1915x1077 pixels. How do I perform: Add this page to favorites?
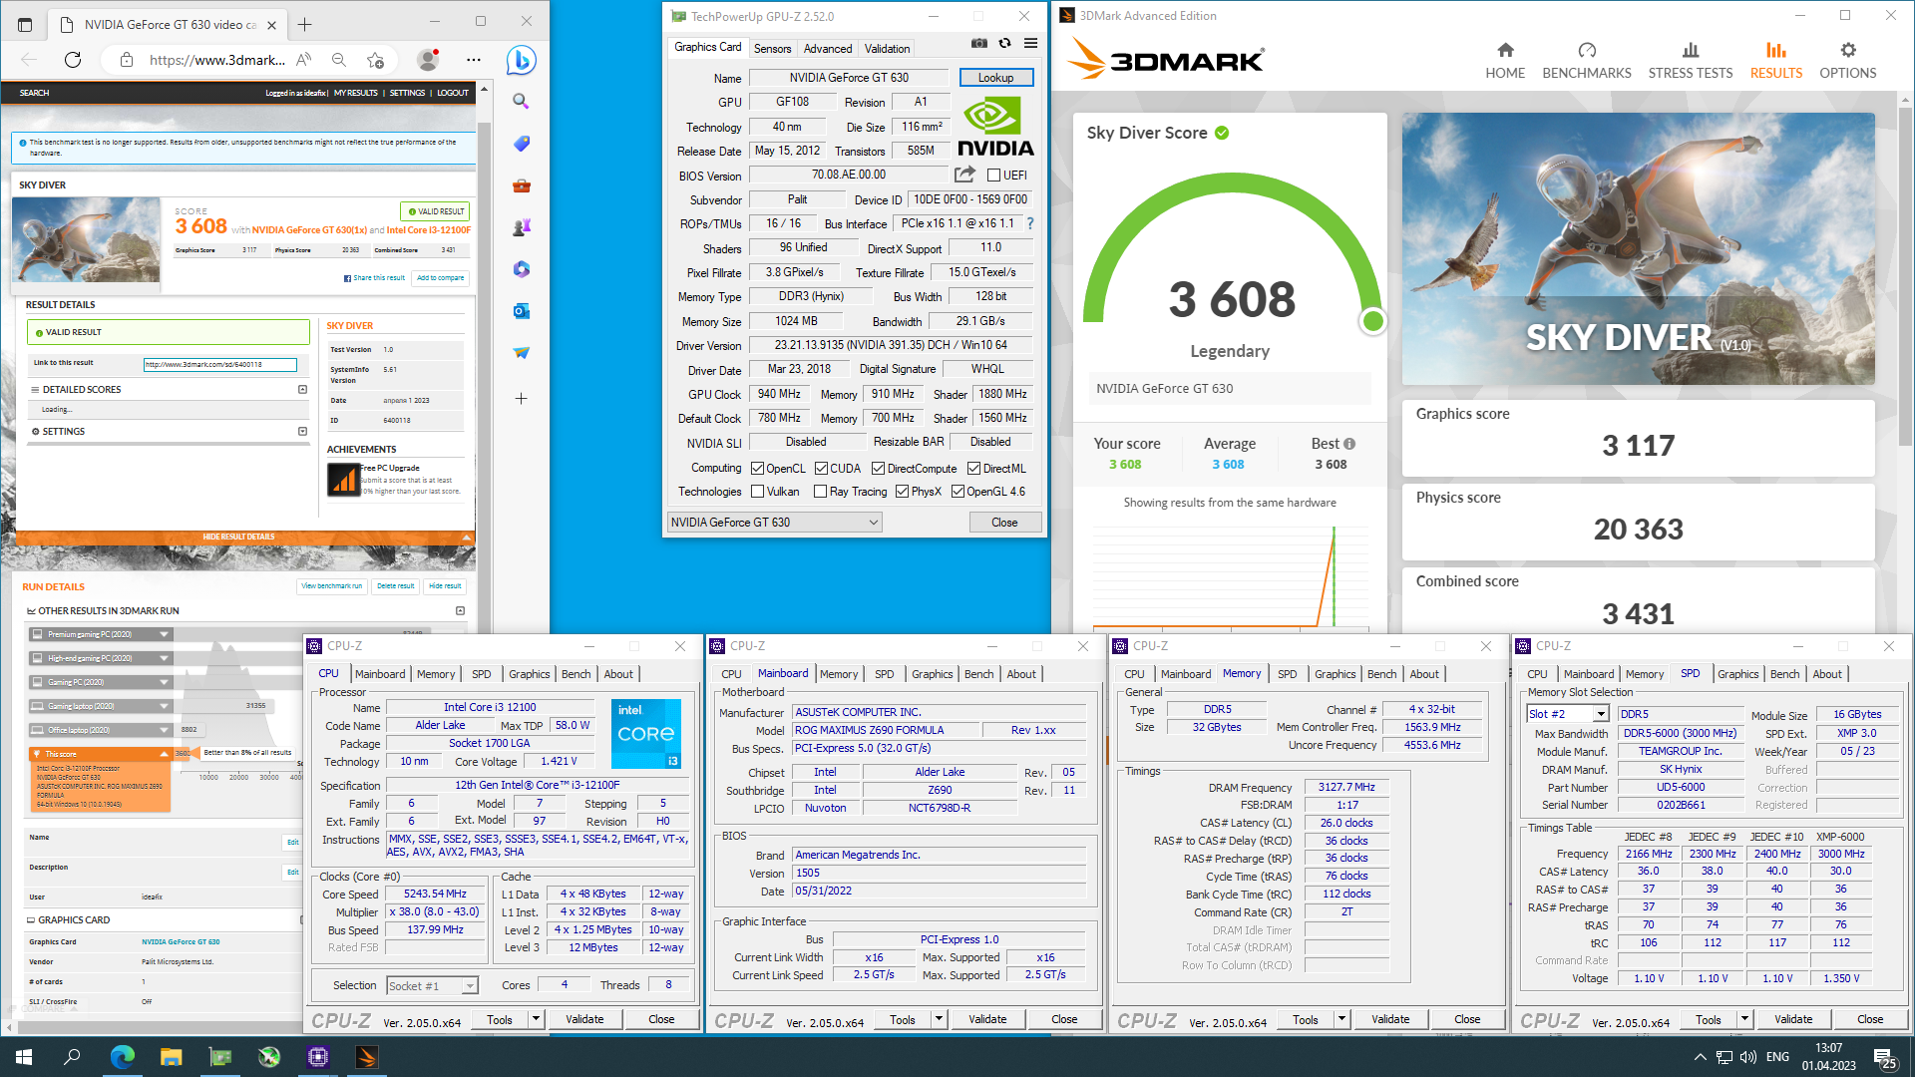375,60
